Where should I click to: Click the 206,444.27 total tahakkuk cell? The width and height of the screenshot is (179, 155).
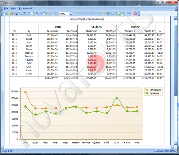(x=130, y=35)
